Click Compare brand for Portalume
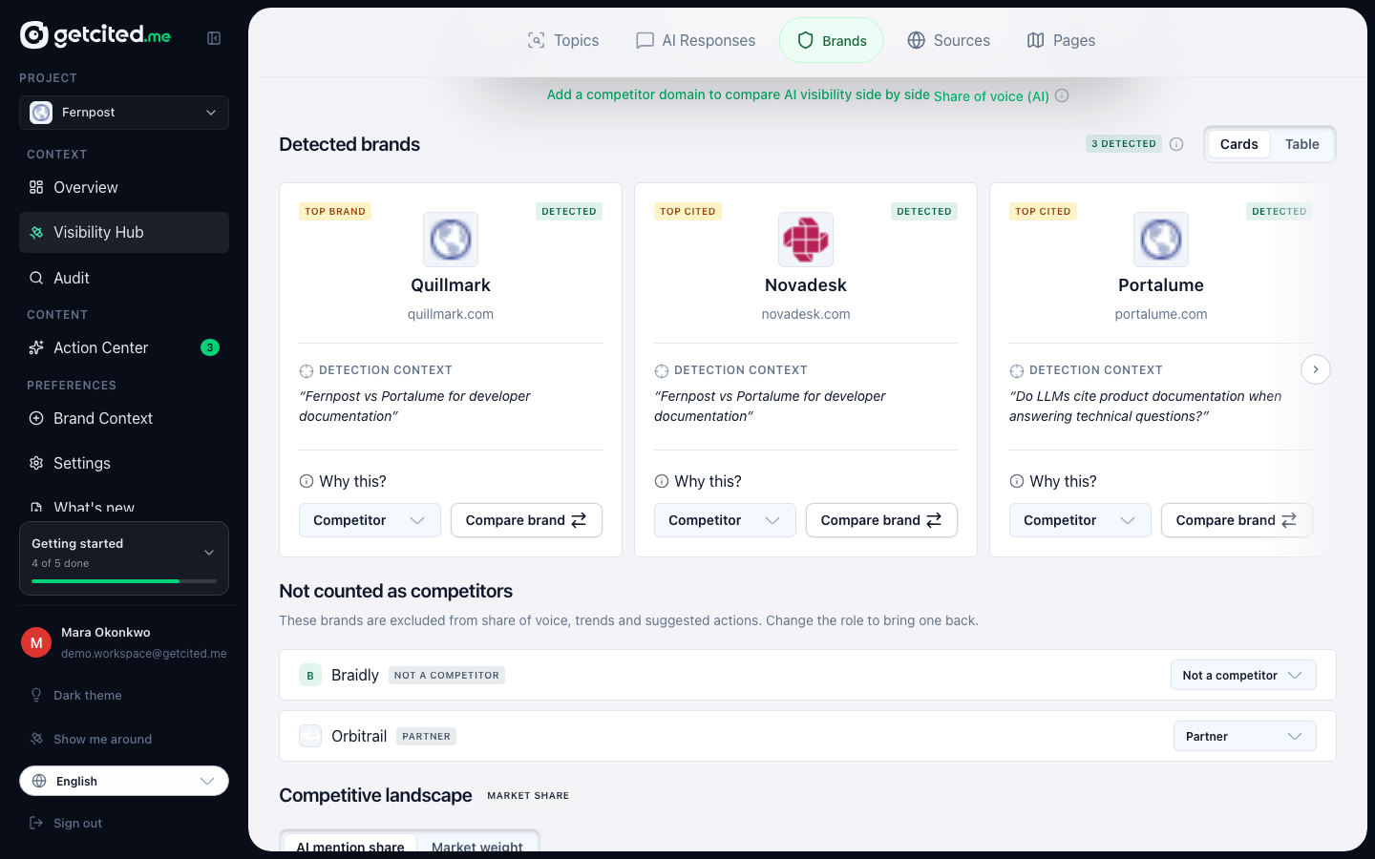This screenshot has width=1375, height=859. click(1237, 520)
